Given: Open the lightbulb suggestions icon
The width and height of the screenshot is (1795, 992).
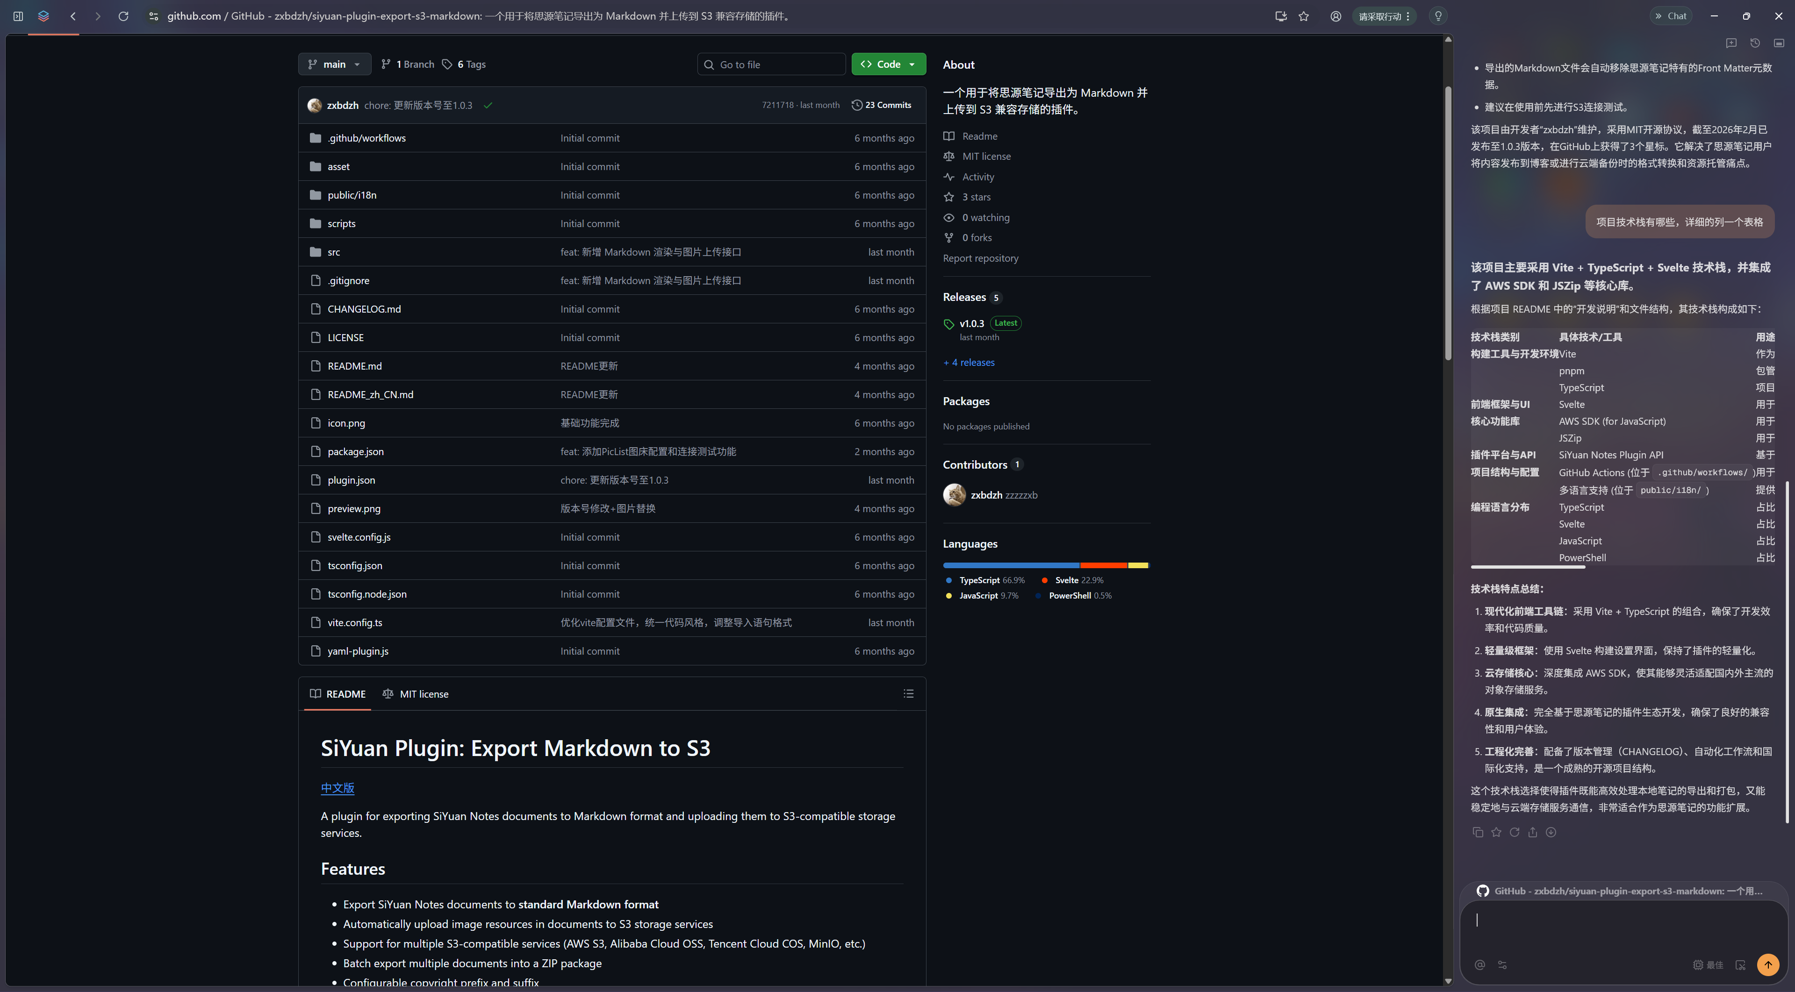Looking at the screenshot, I should coord(1437,16).
